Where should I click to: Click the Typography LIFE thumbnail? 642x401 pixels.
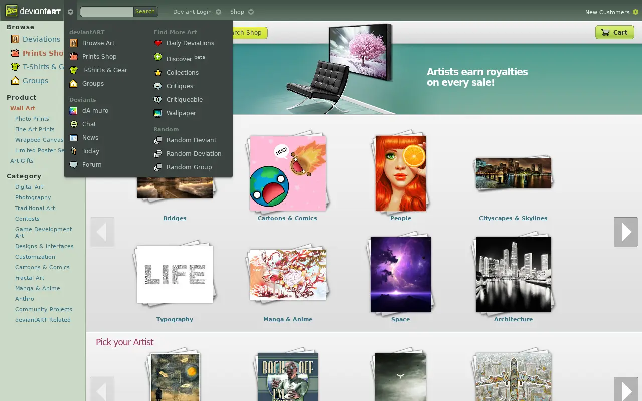click(175, 274)
